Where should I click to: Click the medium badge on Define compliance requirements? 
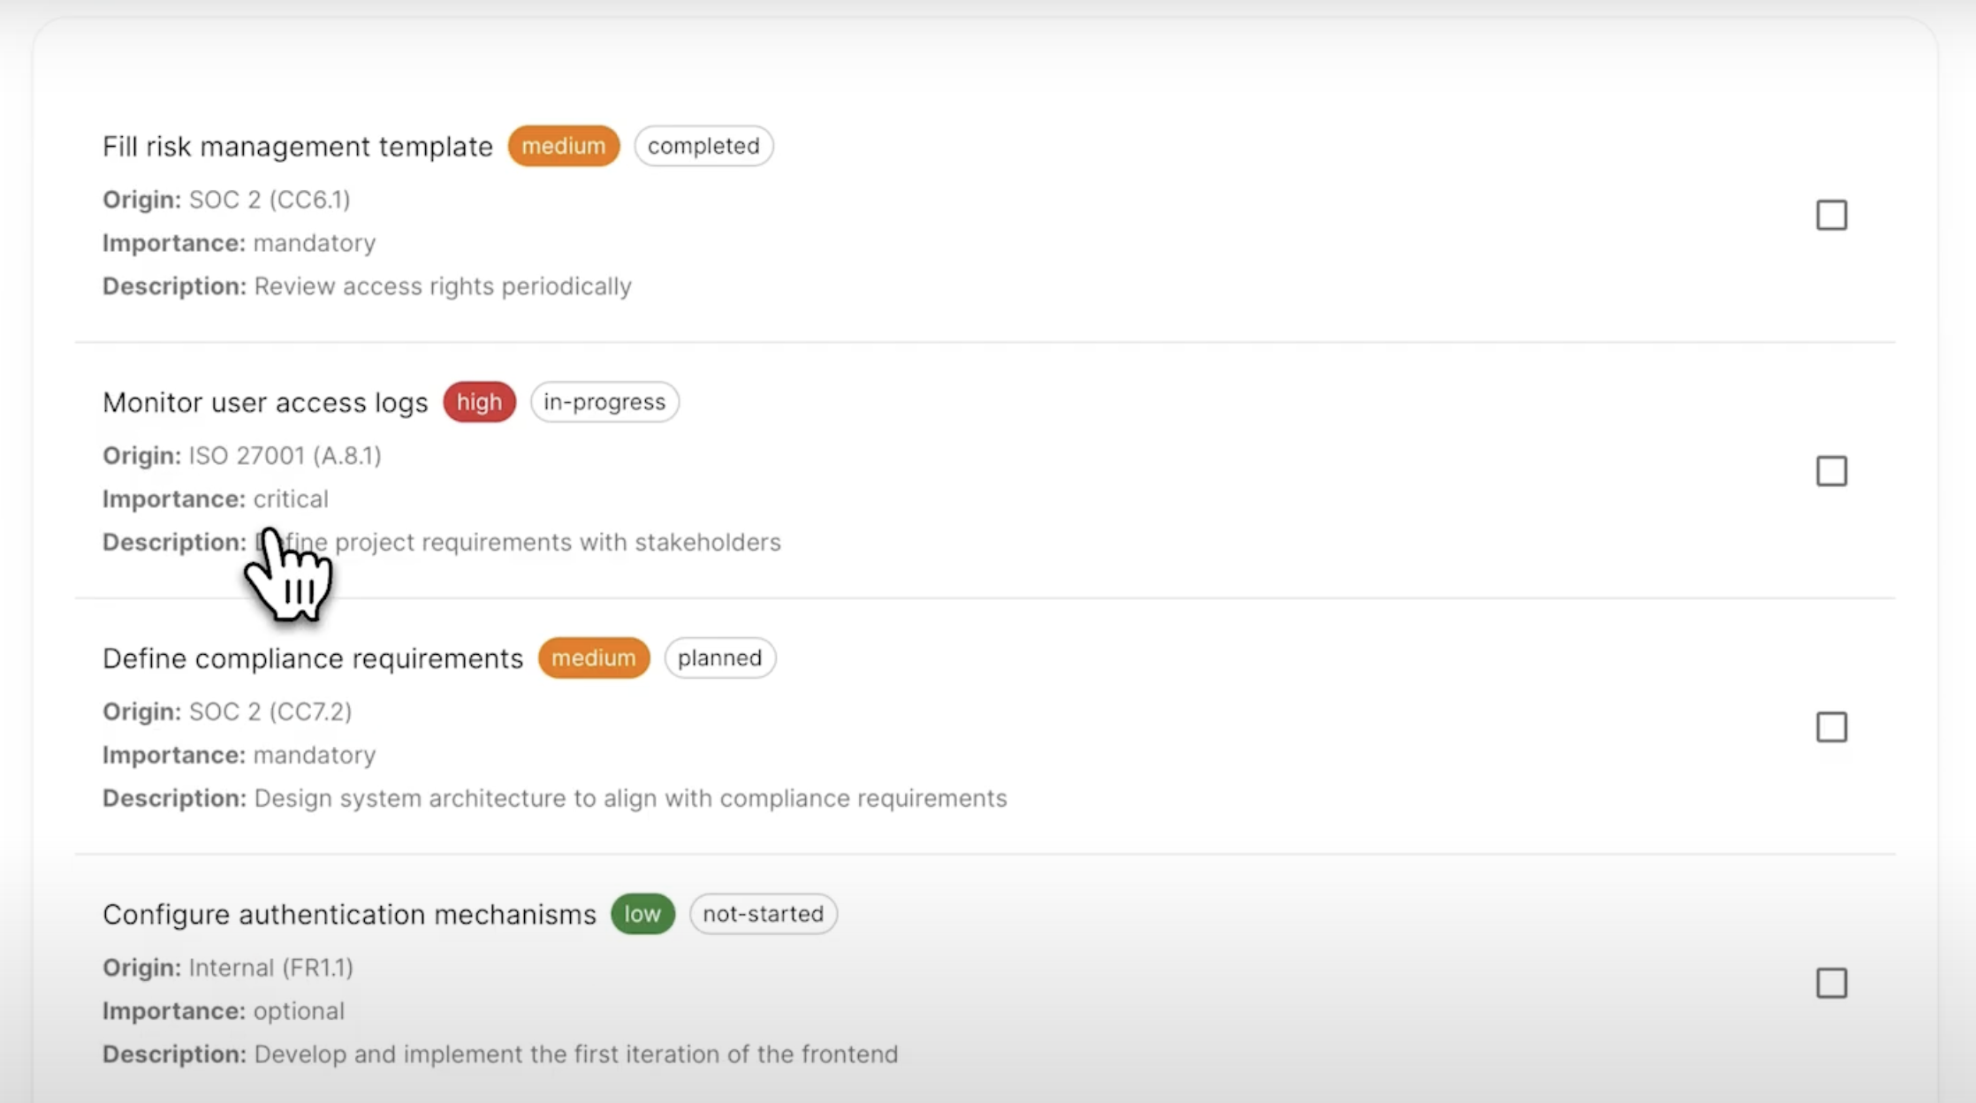[593, 658]
